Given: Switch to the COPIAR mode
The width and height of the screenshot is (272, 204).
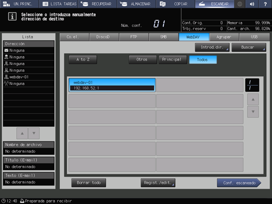Looking at the screenshot, I should (x=176, y=4).
